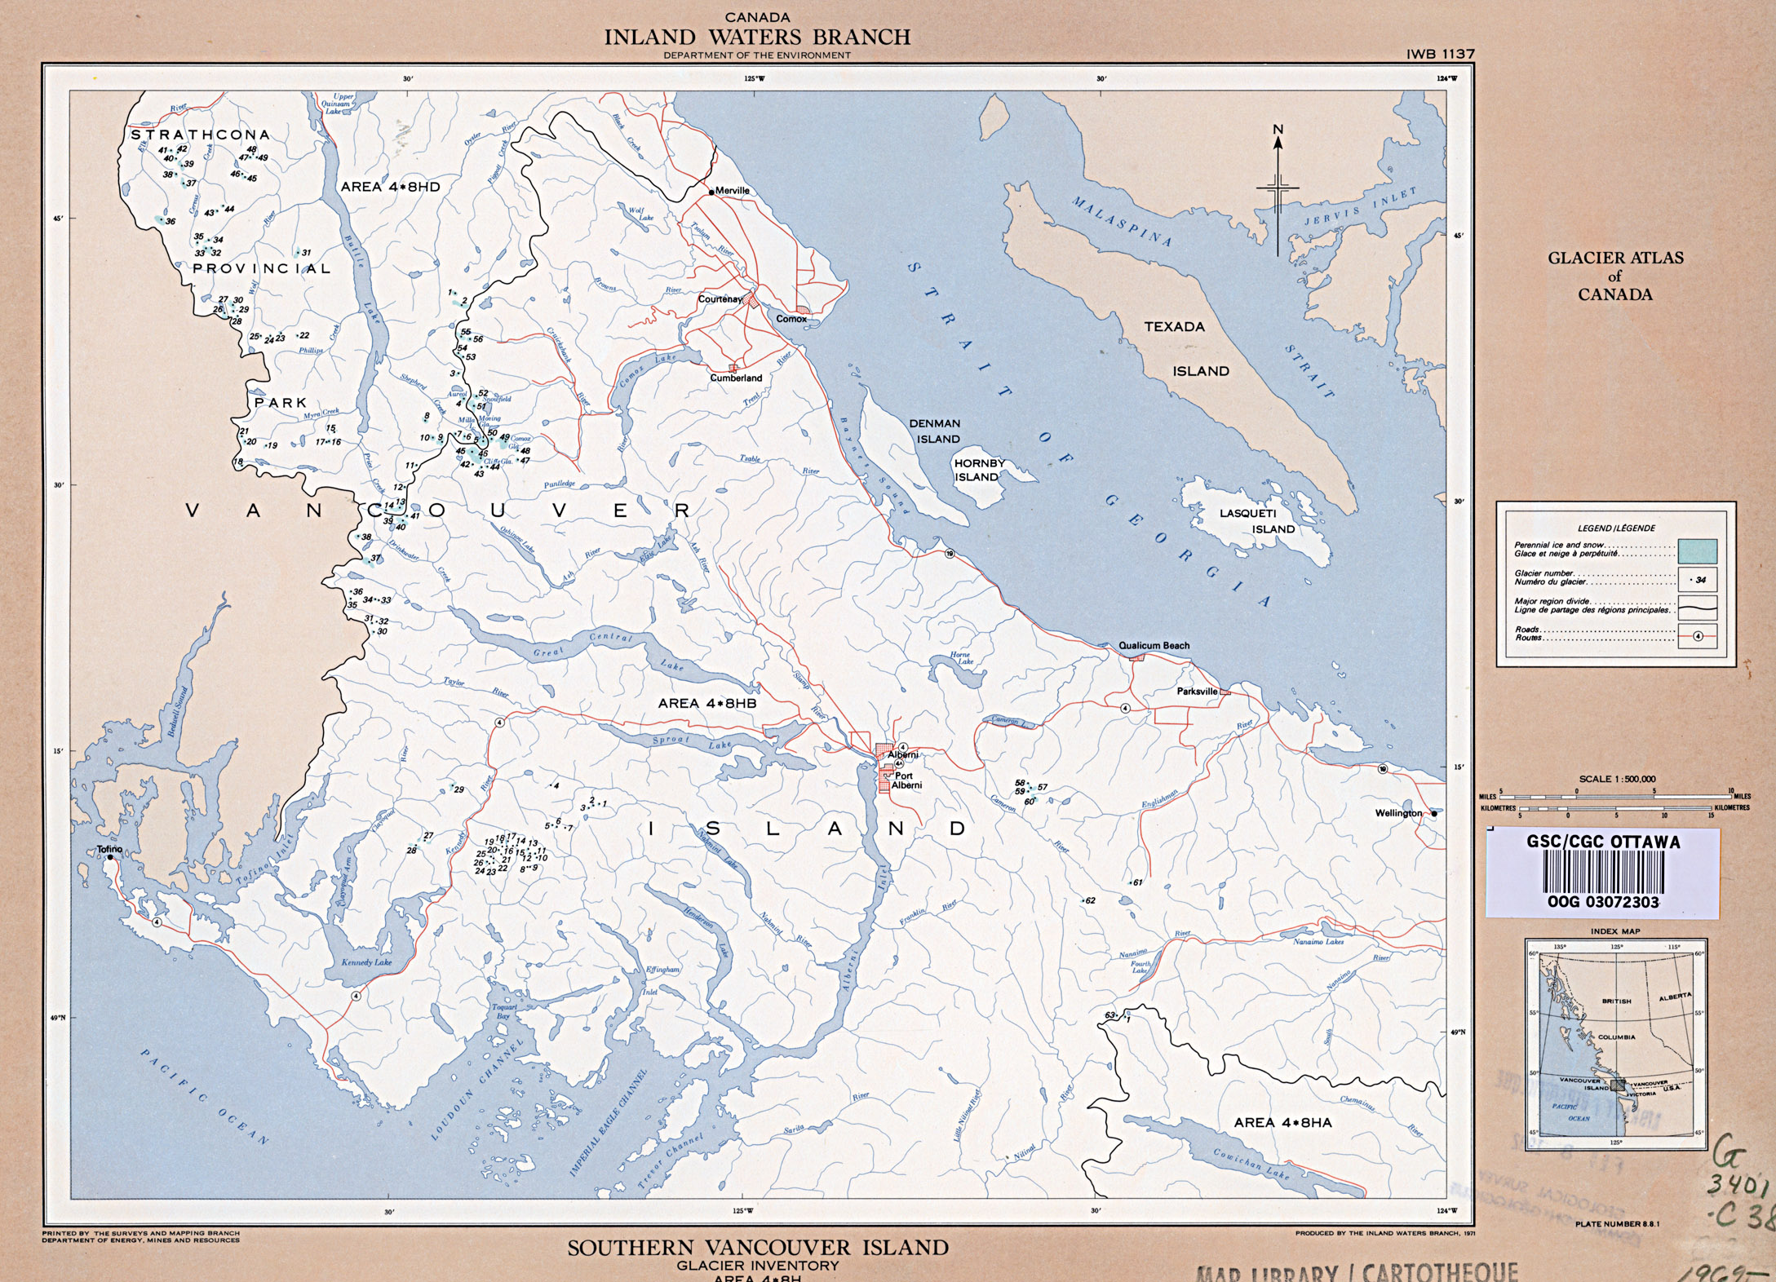Click the MALASPINA strait label
1776x1282 pixels.
coord(1122,221)
